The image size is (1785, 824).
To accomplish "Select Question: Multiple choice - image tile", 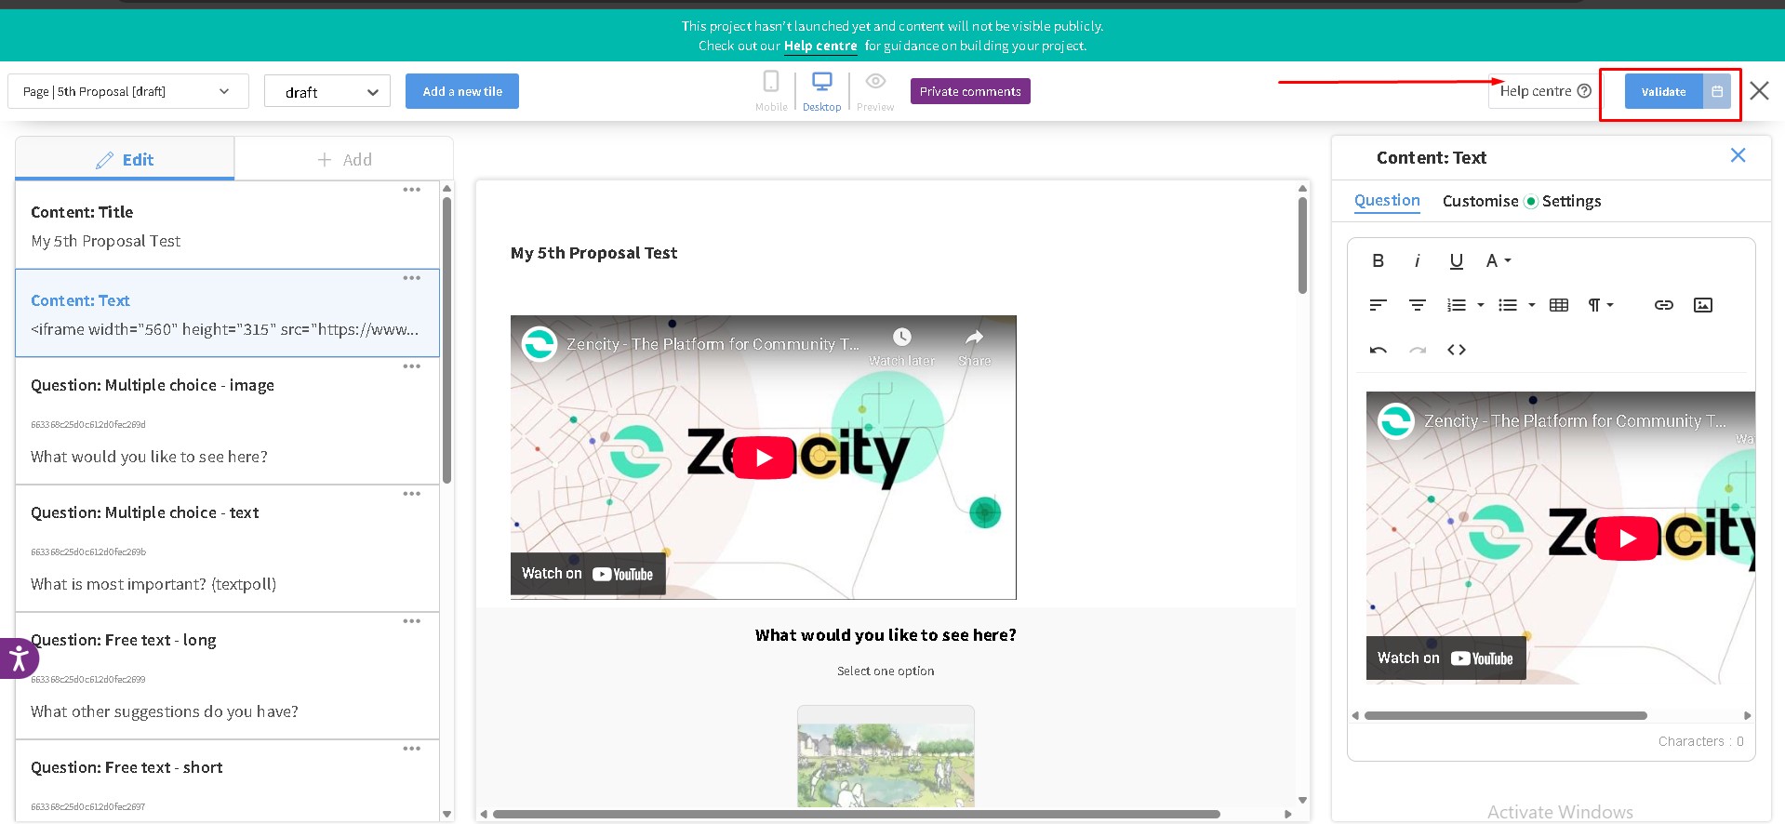I will click(x=227, y=421).
